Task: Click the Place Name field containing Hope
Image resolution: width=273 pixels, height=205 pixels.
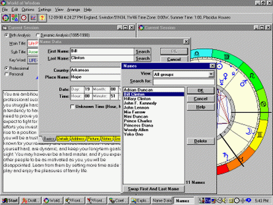Action: [96, 77]
